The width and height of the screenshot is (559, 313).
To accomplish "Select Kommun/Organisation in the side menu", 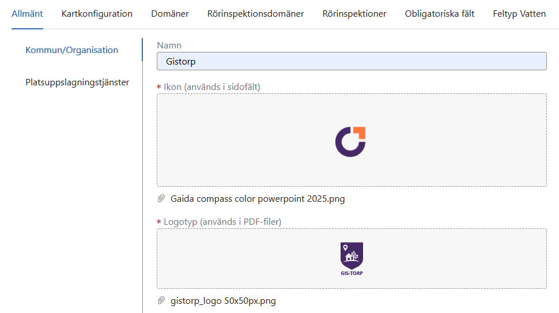I will (x=71, y=50).
